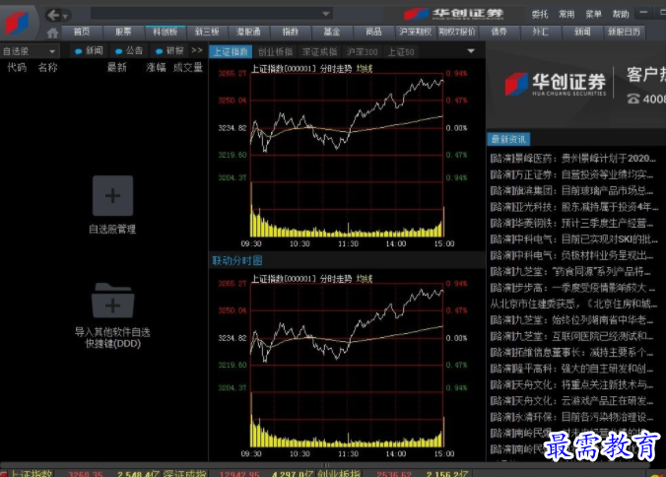
Task: Click the 最新资讯 panel tab
Action: point(508,139)
